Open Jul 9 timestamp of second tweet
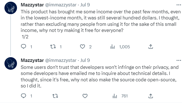Image resolution: width=182 pixels, height=103 pixels. 85,60
